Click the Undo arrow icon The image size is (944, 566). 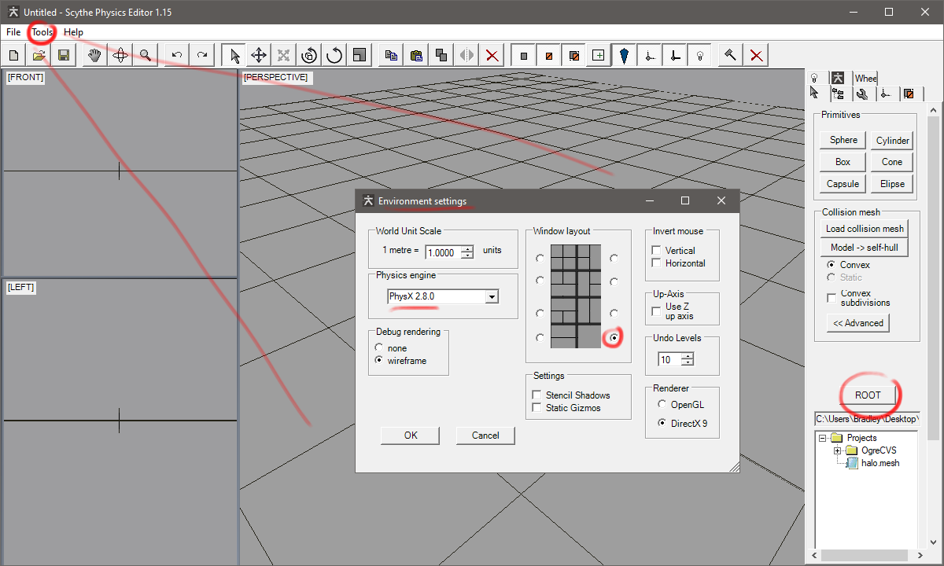pyautogui.click(x=177, y=55)
